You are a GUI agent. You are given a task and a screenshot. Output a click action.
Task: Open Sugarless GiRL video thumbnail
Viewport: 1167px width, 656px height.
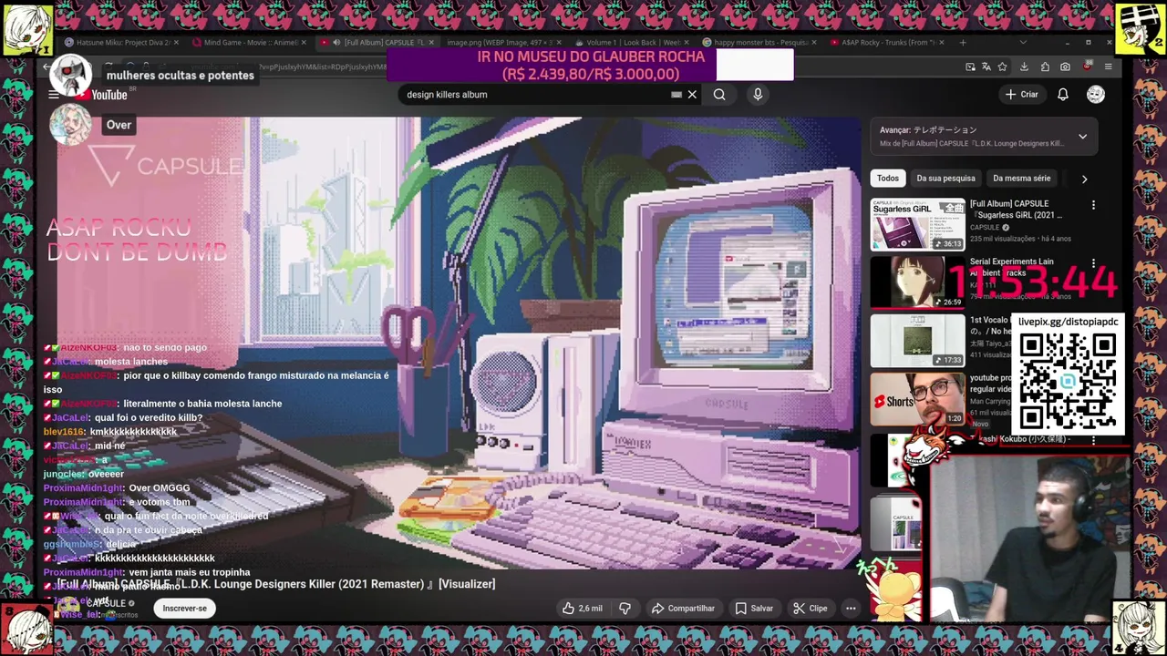tap(917, 224)
